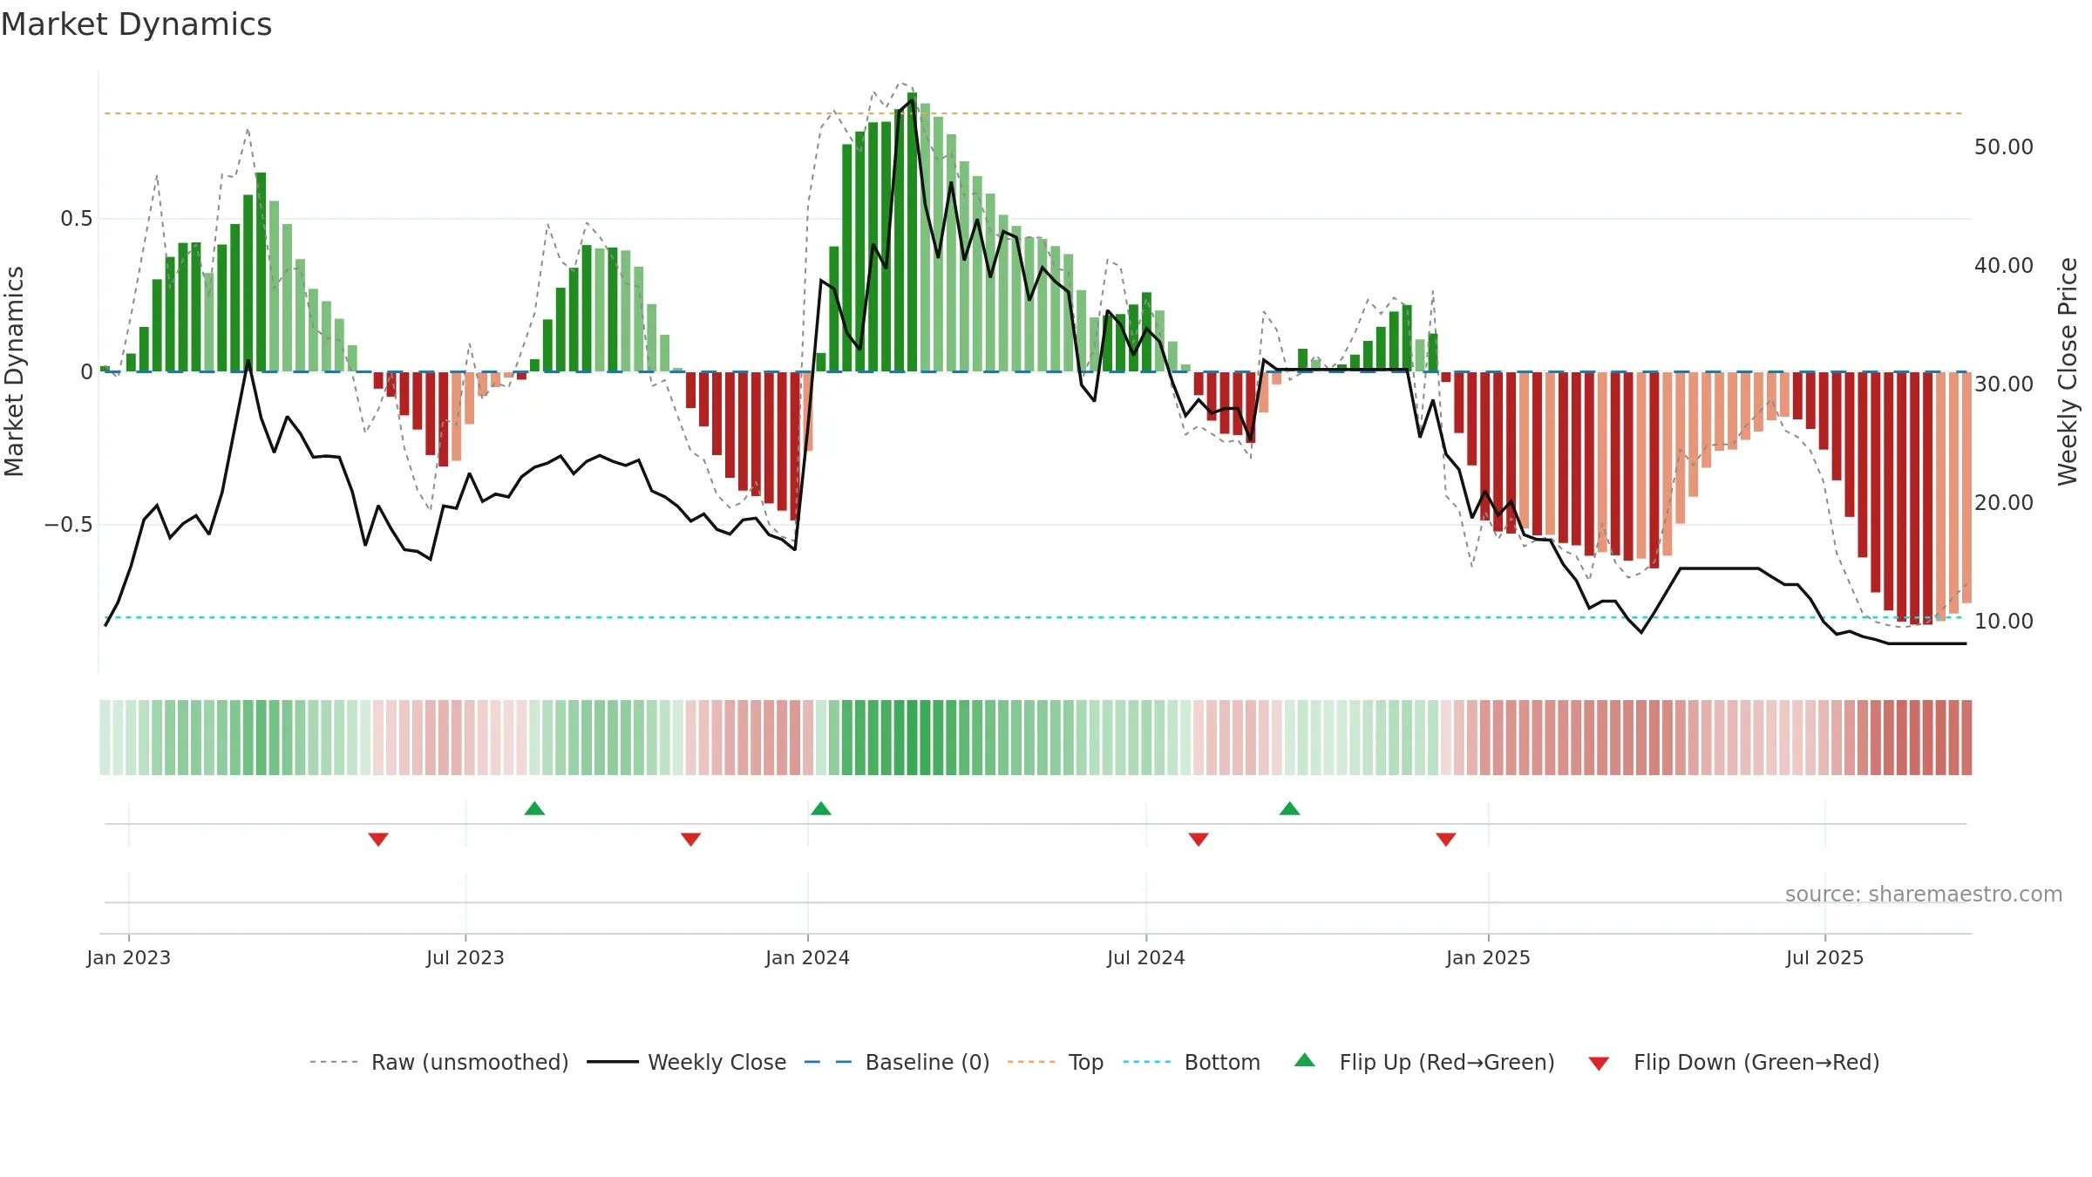Click the red Flip Down legend triangle icon
Viewport: 2092px width, 1177px height.
tap(1599, 1064)
